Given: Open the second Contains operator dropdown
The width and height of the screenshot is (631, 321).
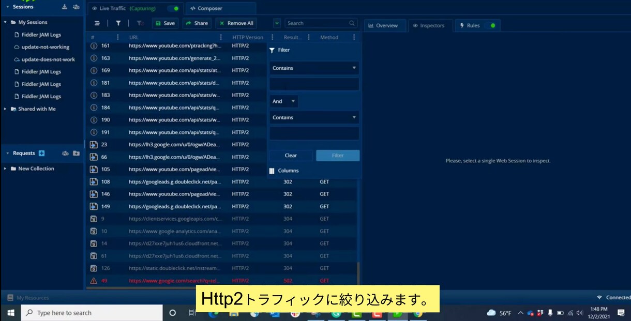Looking at the screenshot, I should [314, 117].
